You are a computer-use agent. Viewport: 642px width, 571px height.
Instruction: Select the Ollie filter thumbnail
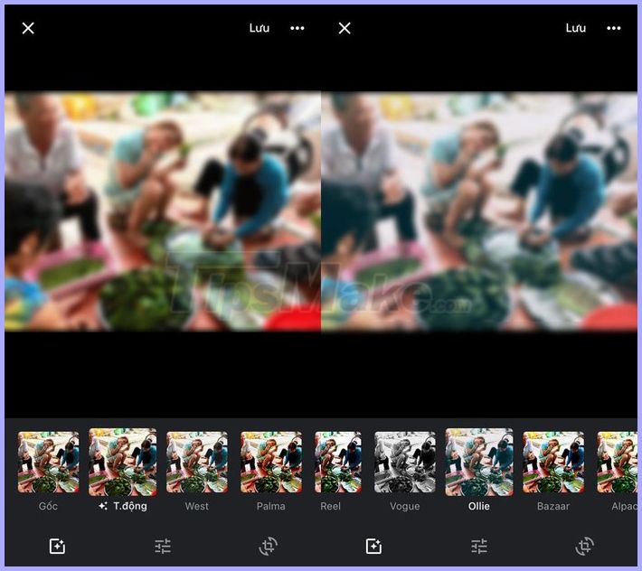479,463
